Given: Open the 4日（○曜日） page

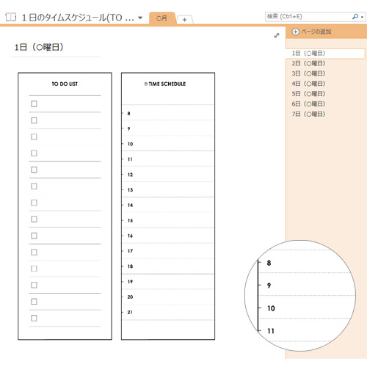Looking at the screenshot, I should 308,84.
